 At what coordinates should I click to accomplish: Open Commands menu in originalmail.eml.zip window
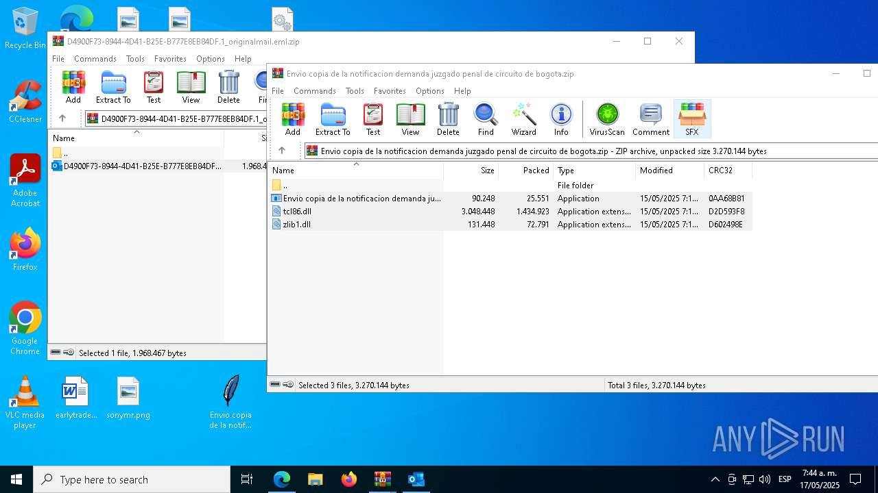95,59
